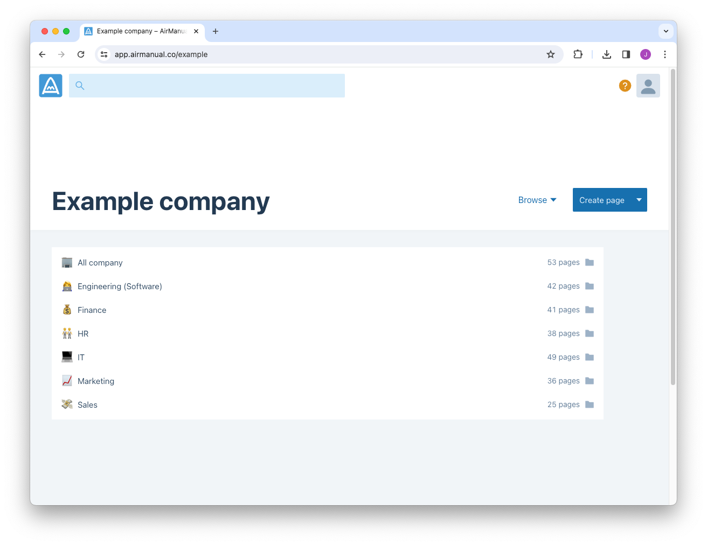Select the Finance money bag icon
Image resolution: width=707 pixels, height=545 pixels.
(67, 310)
